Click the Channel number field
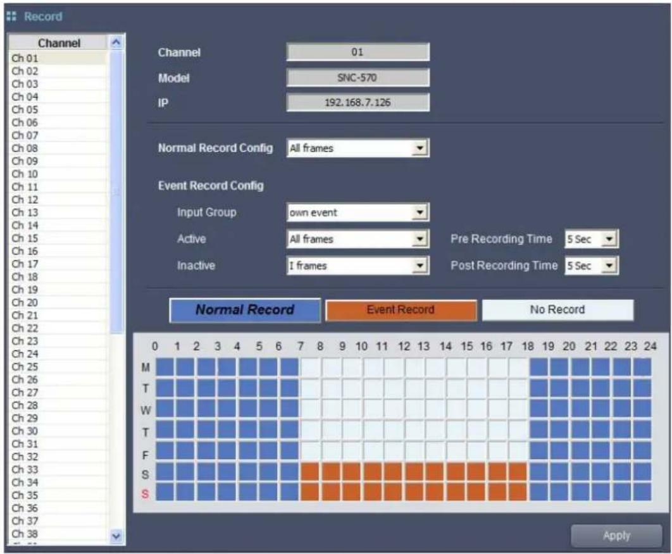This screenshot has width=672, height=554. (x=358, y=52)
